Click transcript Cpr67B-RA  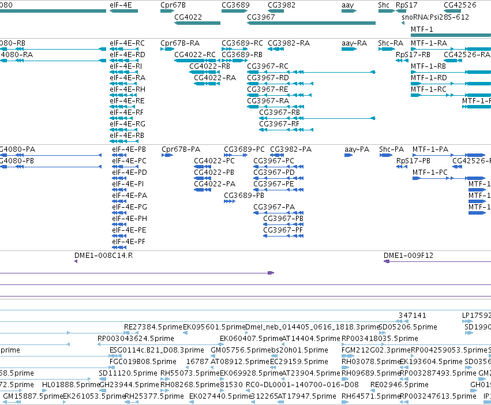coord(180,43)
